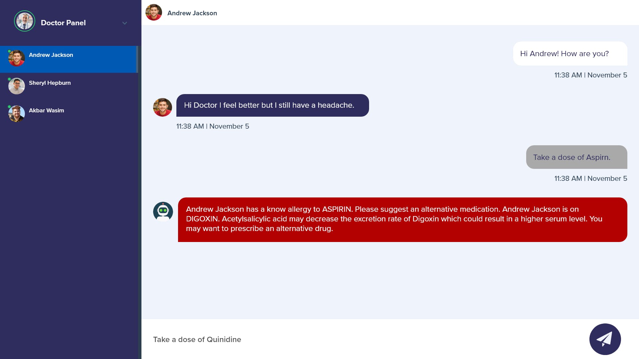The image size is (639, 359).
Task: Click Andrew's avatar beside headache message
Action: (x=162, y=107)
